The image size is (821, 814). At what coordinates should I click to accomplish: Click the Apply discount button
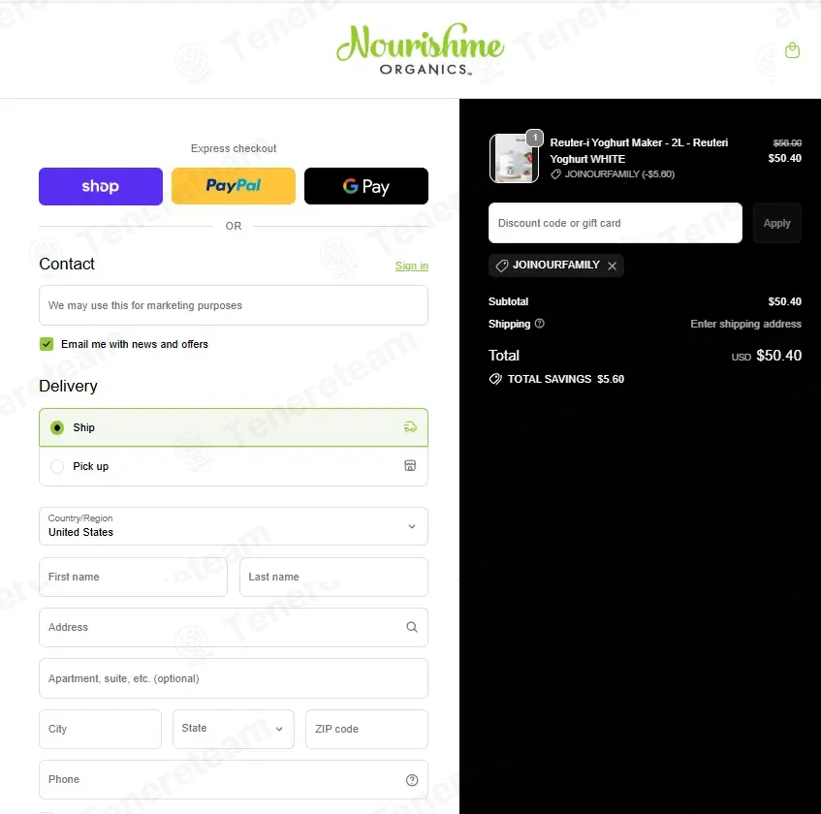coord(776,223)
